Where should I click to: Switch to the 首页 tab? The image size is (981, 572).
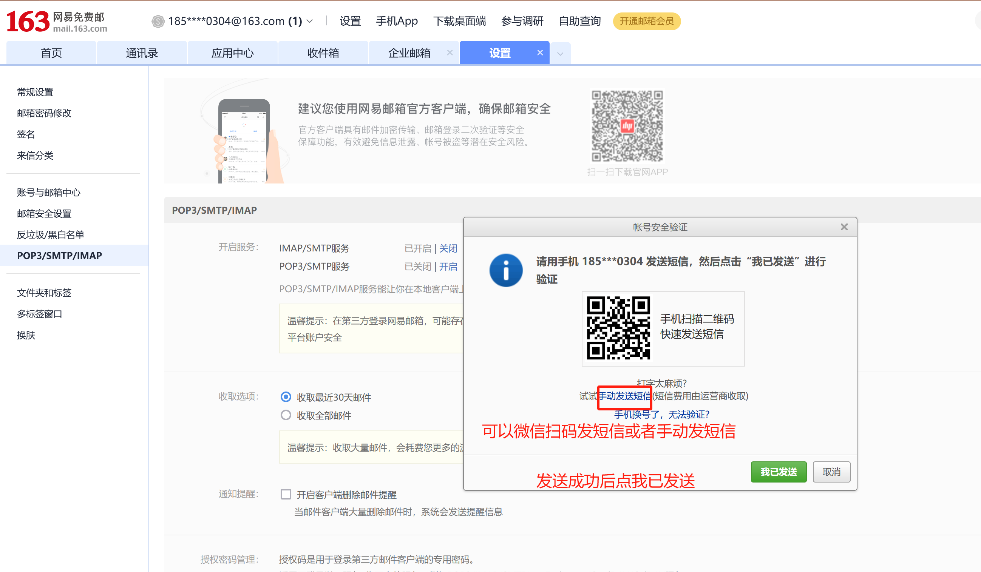pos(51,53)
